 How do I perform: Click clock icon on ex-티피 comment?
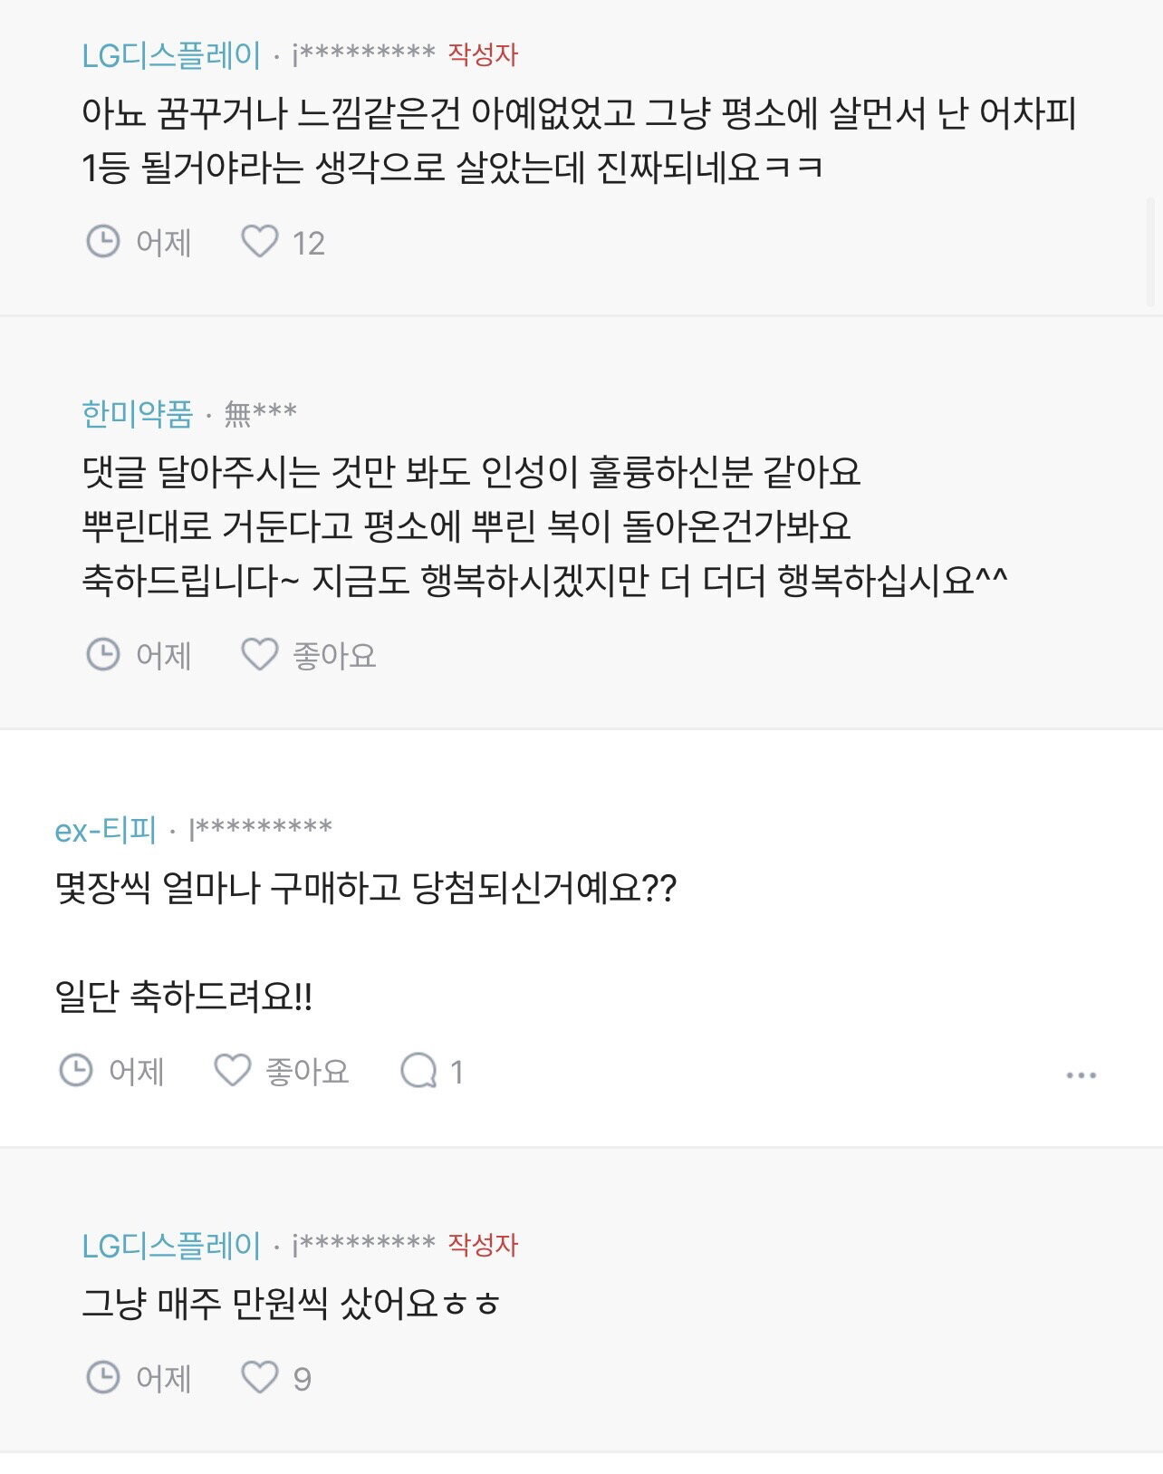click(75, 1070)
